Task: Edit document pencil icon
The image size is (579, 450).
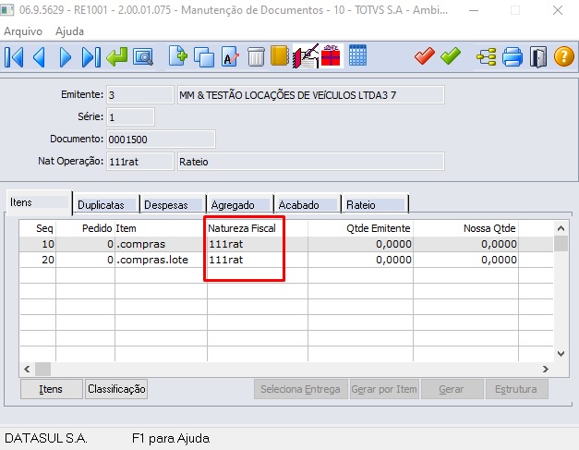Action: 230,57
